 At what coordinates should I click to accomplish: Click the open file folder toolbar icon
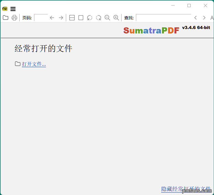pyautogui.click(x=6, y=18)
